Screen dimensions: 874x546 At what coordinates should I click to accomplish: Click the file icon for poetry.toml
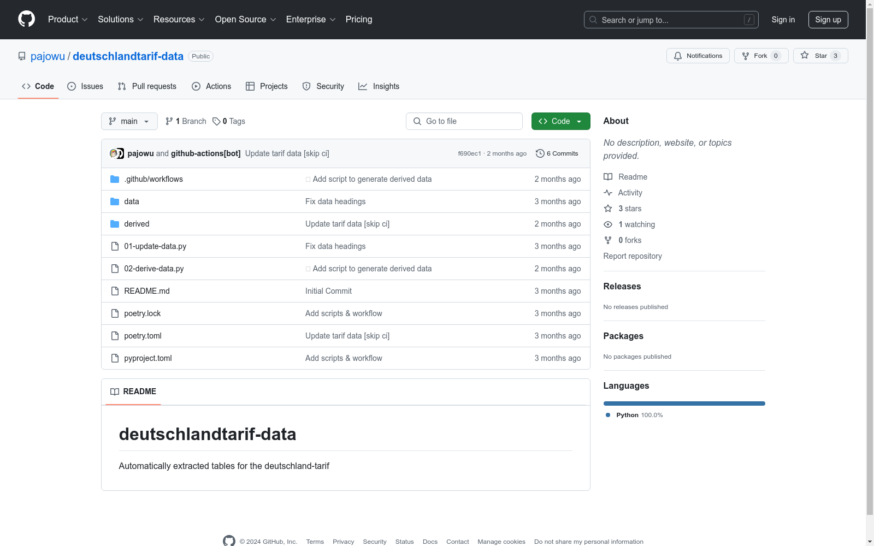coord(115,336)
